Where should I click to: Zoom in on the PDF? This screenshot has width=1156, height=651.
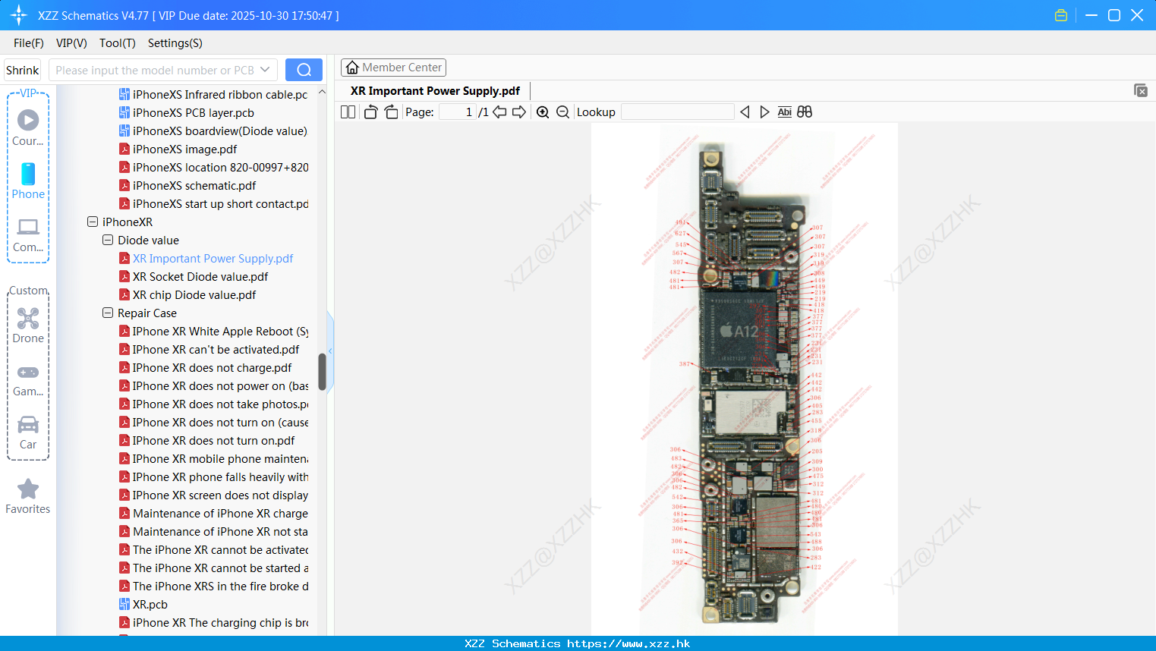tap(543, 112)
